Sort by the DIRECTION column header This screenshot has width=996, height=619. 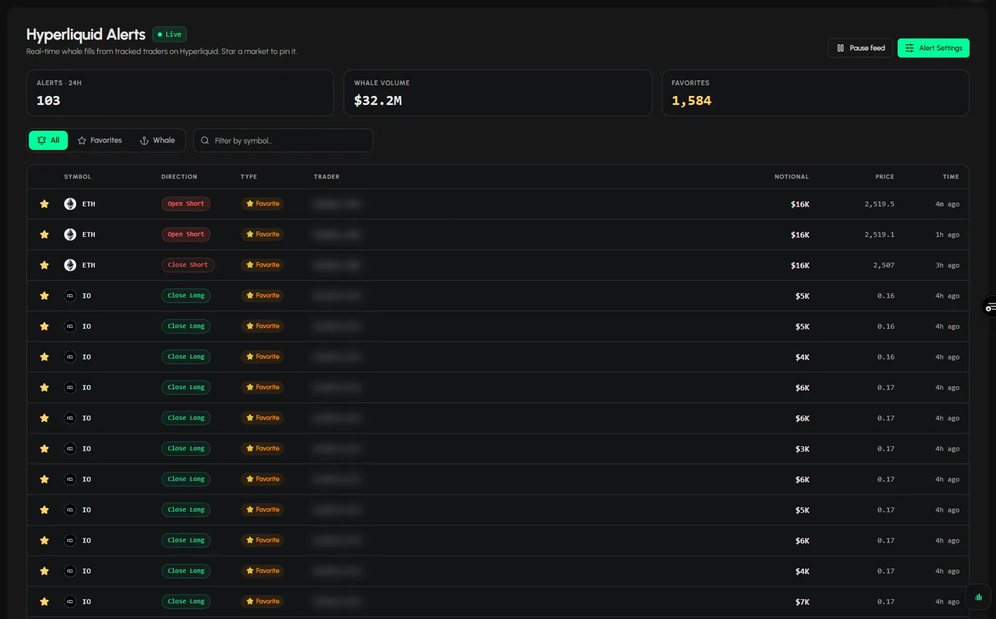(x=179, y=177)
